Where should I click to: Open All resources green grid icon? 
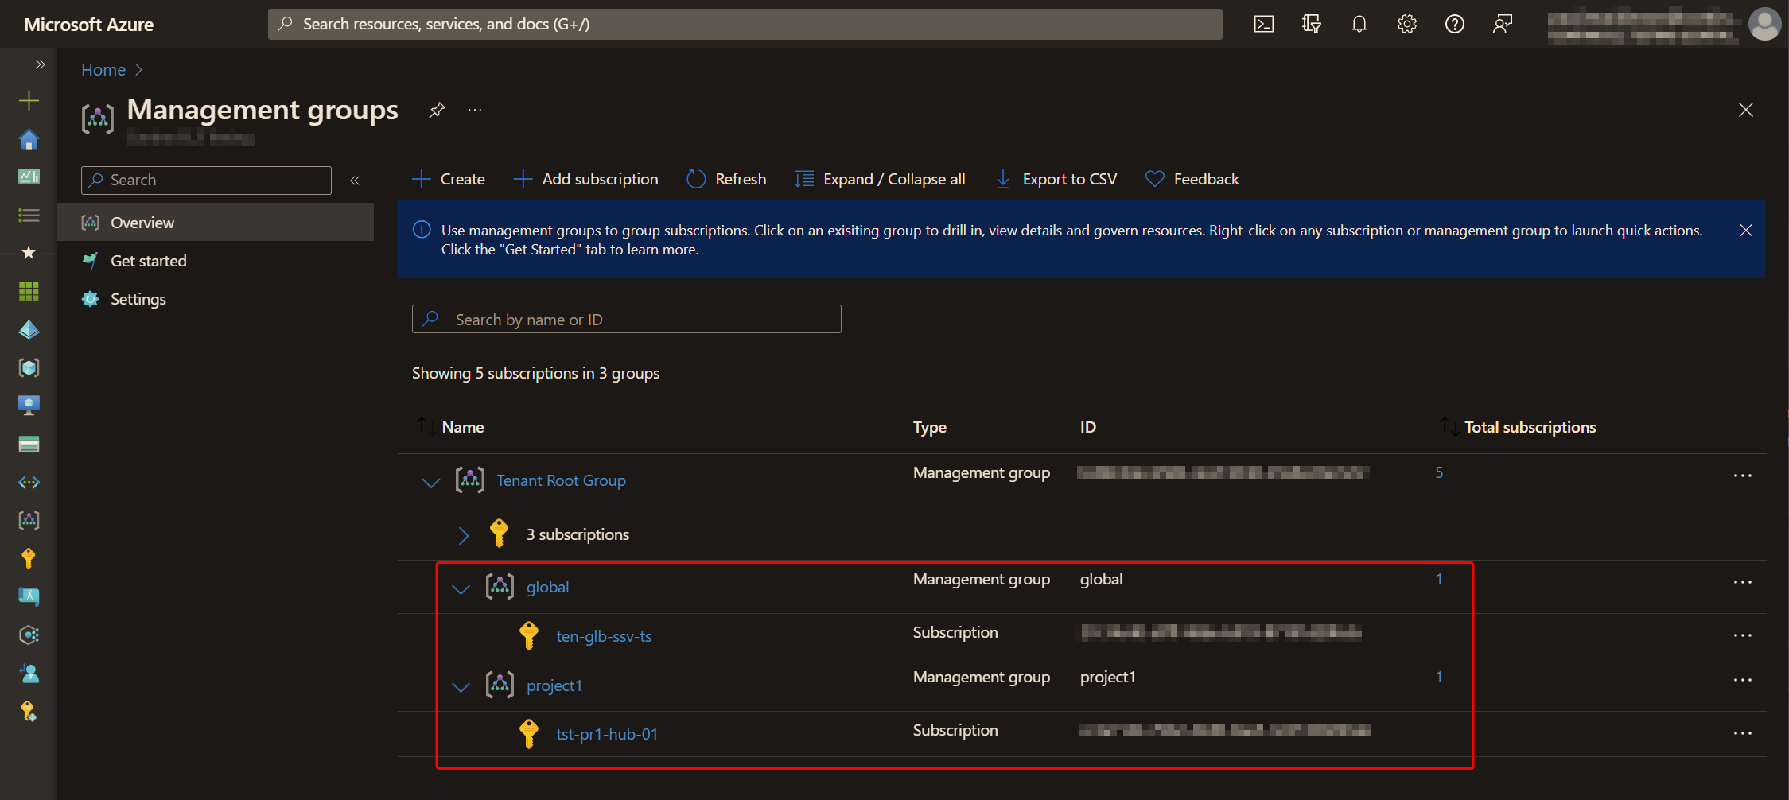click(x=29, y=291)
